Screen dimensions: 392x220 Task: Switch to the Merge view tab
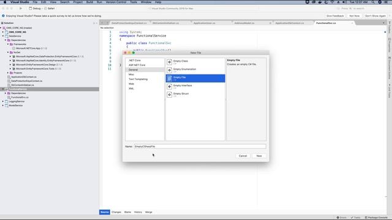pyautogui.click(x=149, y=212)
